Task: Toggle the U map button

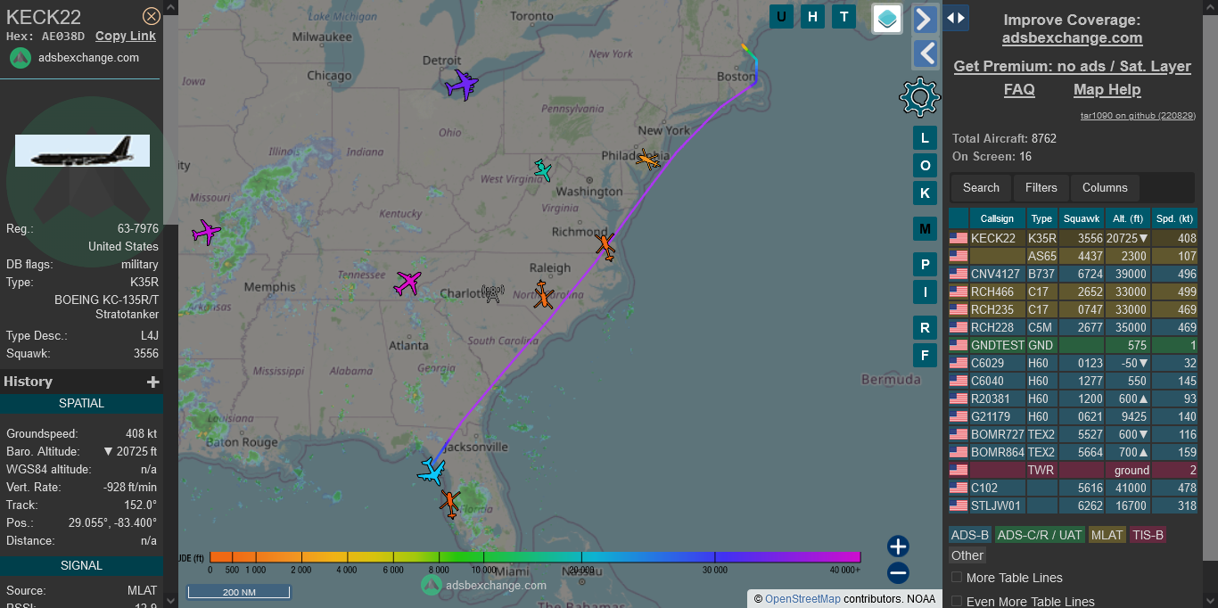Action: [782, 16]
